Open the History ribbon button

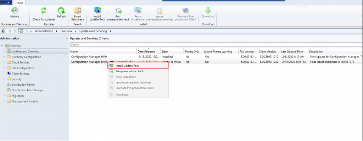pyautogui.click(x=15, y=13)
